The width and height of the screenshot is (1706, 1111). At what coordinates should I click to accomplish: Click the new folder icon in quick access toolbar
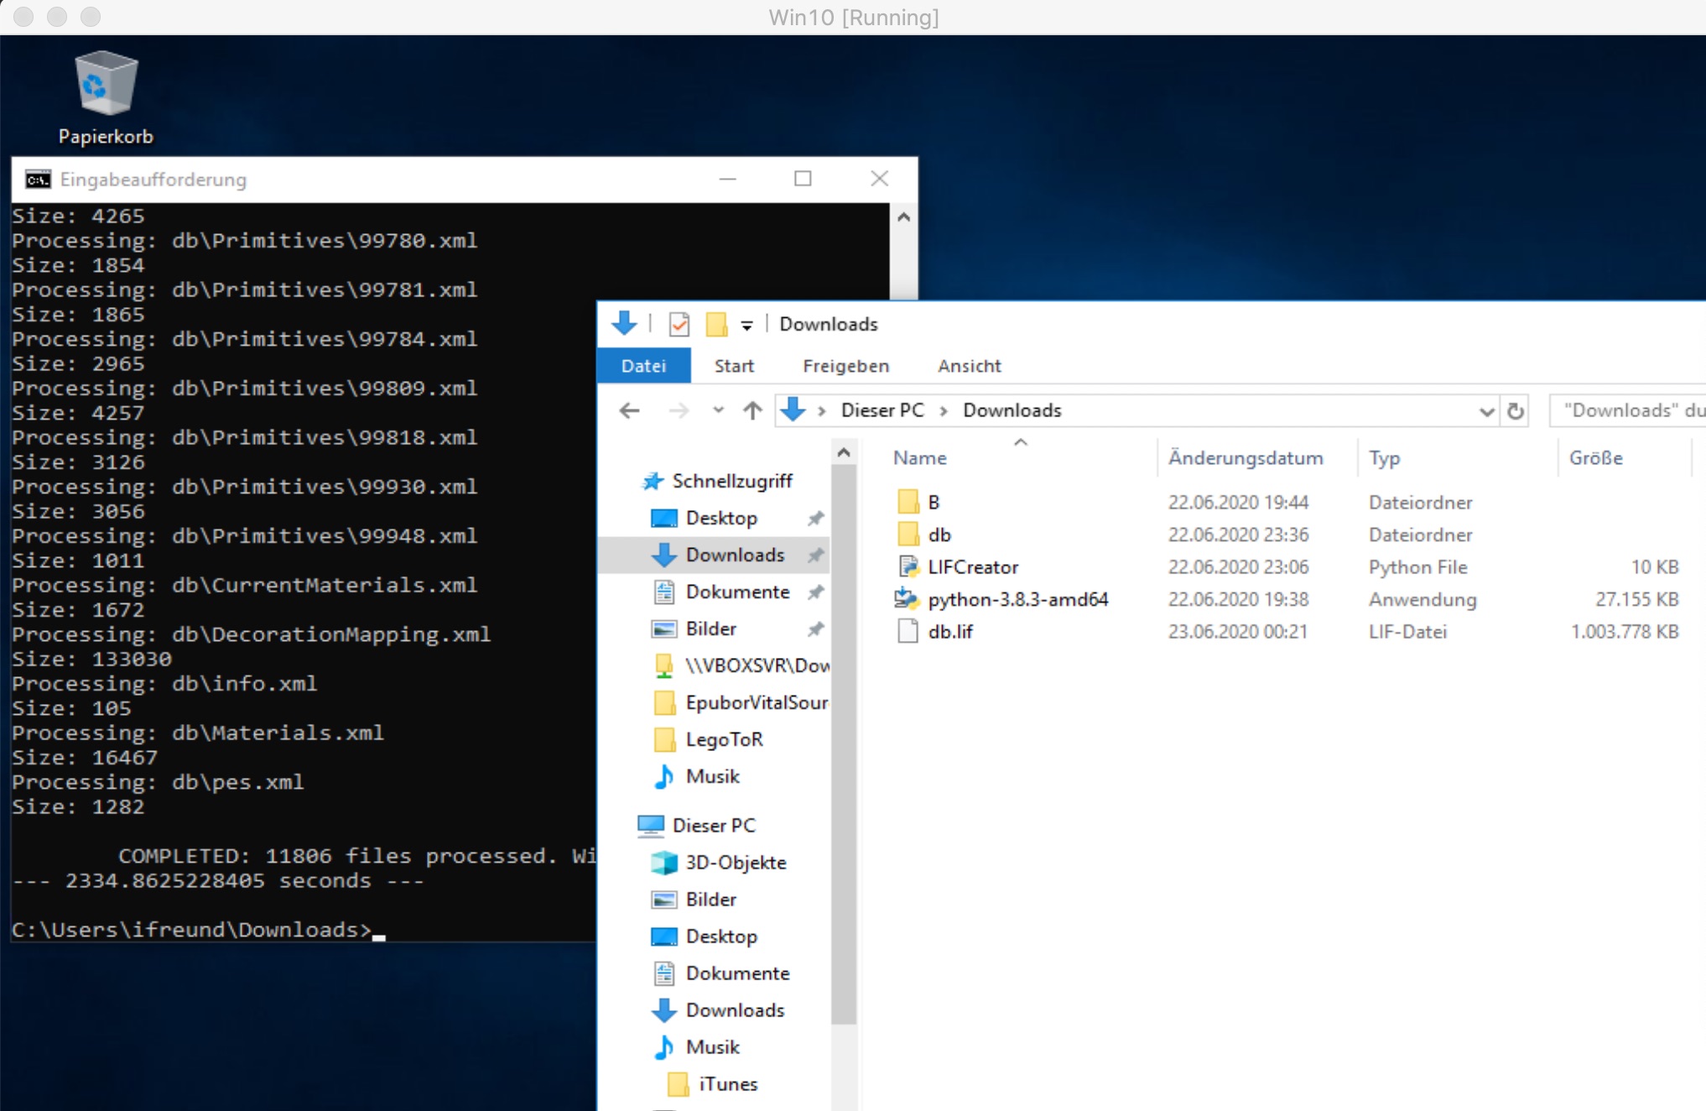716,324
